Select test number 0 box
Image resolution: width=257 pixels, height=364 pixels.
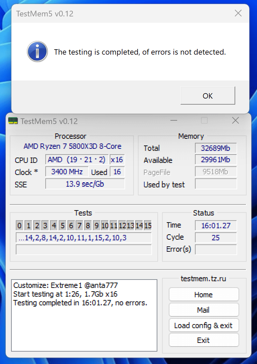(x=19, y=226)
